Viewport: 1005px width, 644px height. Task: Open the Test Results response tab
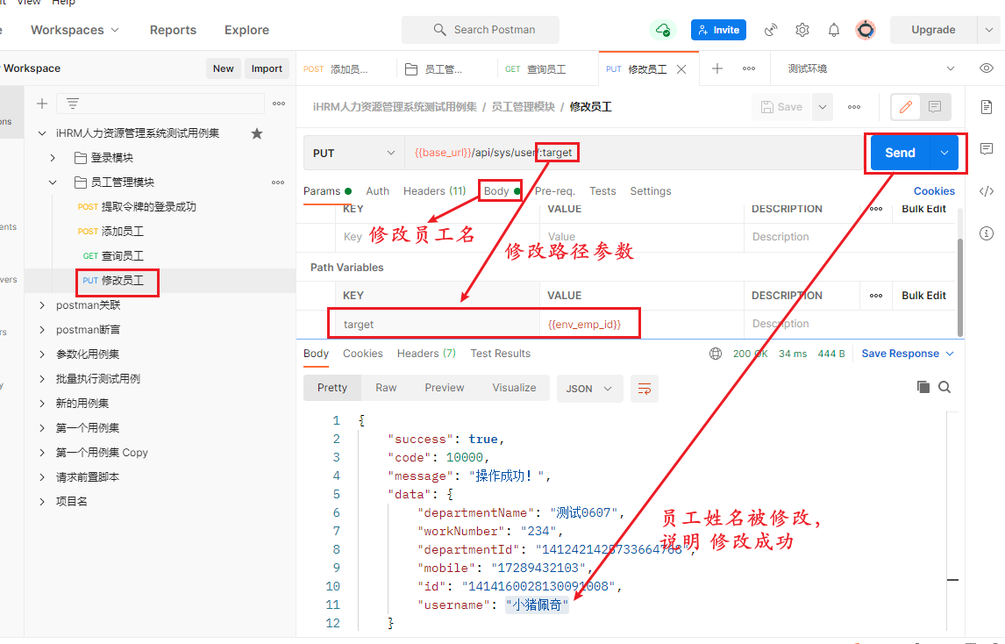pyautogui.click(x=501, y=354)
